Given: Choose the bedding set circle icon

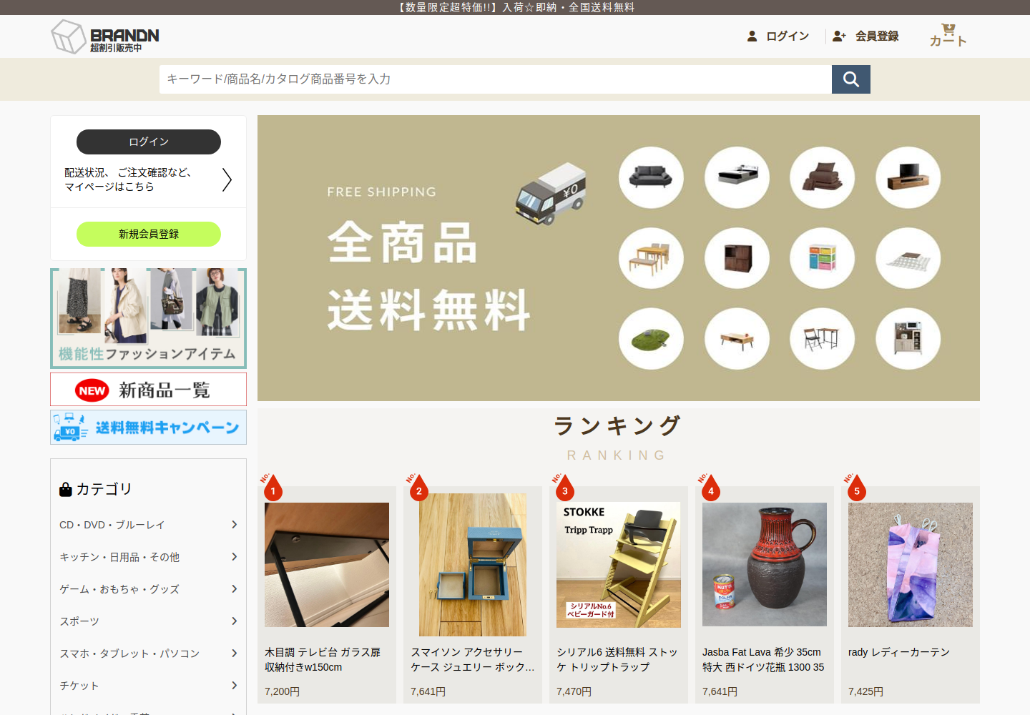Looking at the screenshot, I should 823,177.
